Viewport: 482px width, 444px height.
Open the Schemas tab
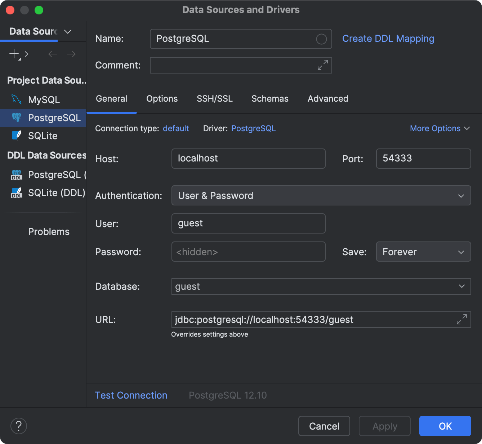[270, 98]
